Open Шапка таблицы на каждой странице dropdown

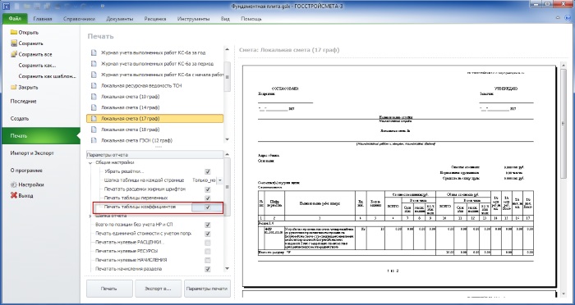pos(219,180)
